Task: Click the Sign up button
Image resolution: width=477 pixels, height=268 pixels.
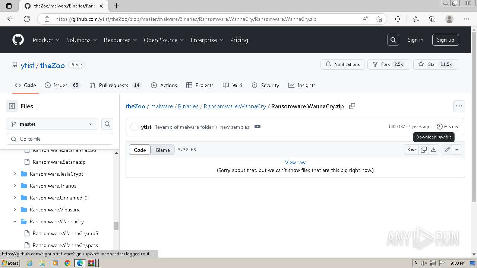Action: click(x=446, y=40)
